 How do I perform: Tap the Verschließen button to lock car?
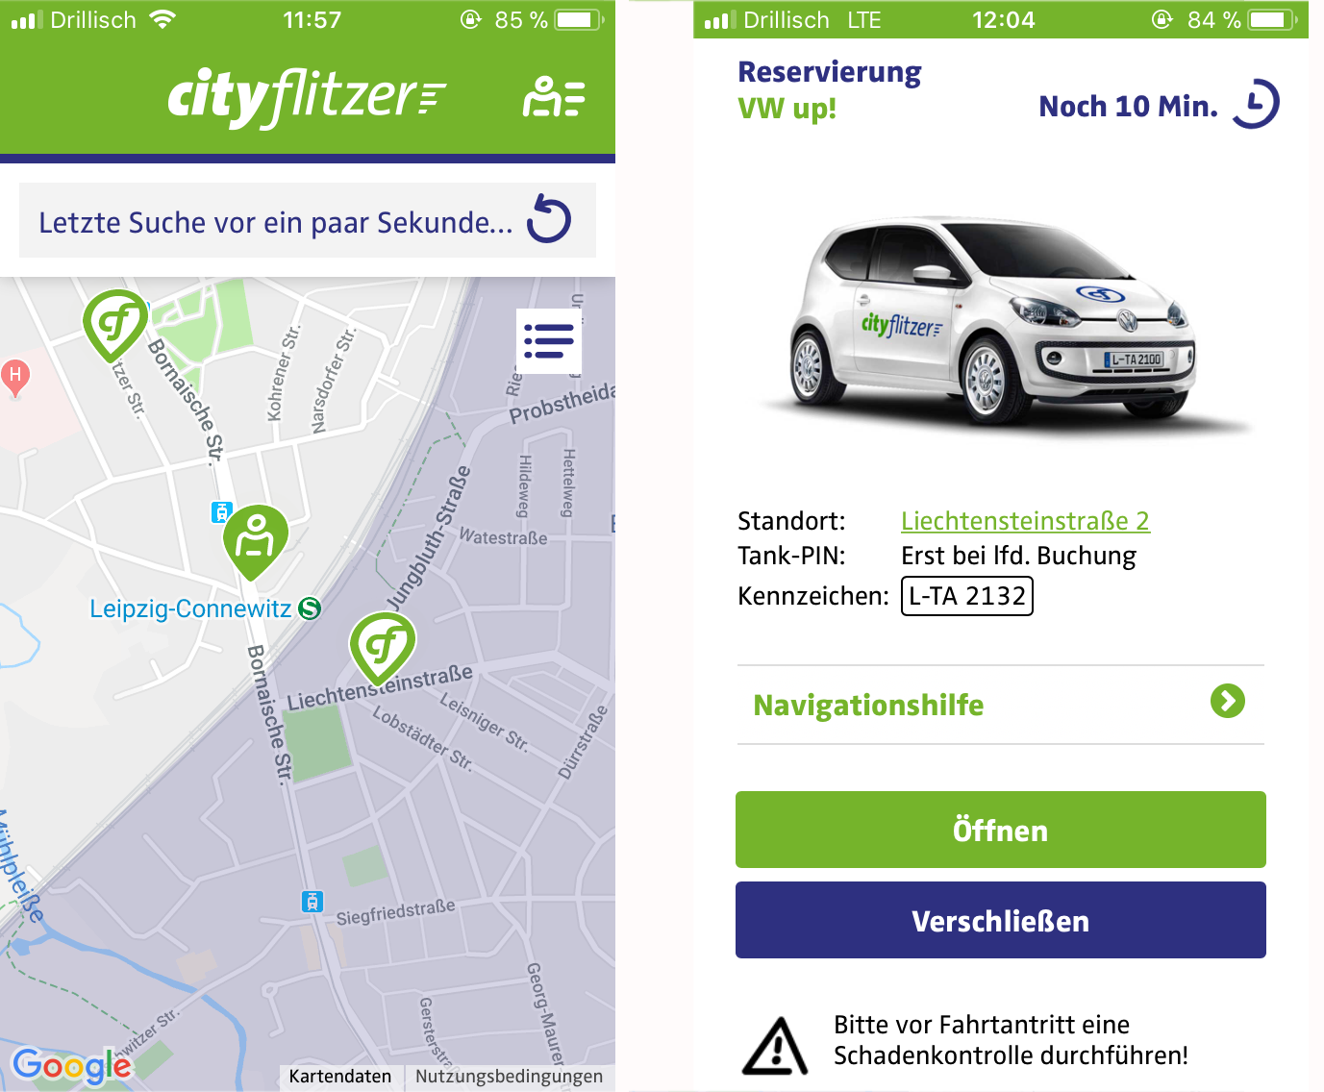(x=1001, y=920)
